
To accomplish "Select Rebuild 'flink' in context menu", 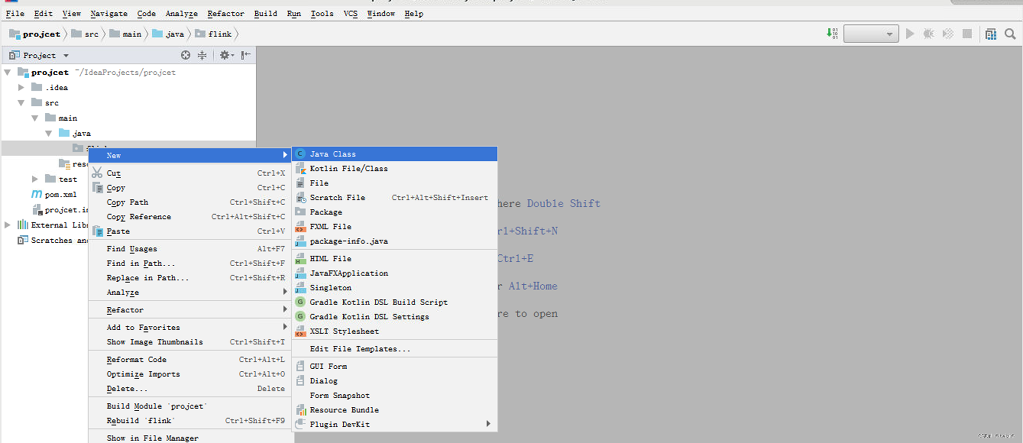I will coord(190,421).
